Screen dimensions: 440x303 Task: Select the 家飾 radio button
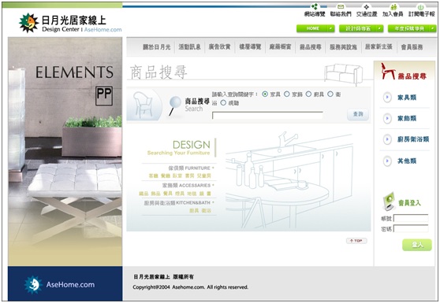tap(287, 94)
